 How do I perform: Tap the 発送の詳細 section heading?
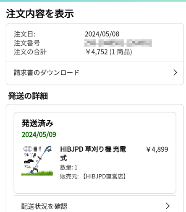point(28,96)
